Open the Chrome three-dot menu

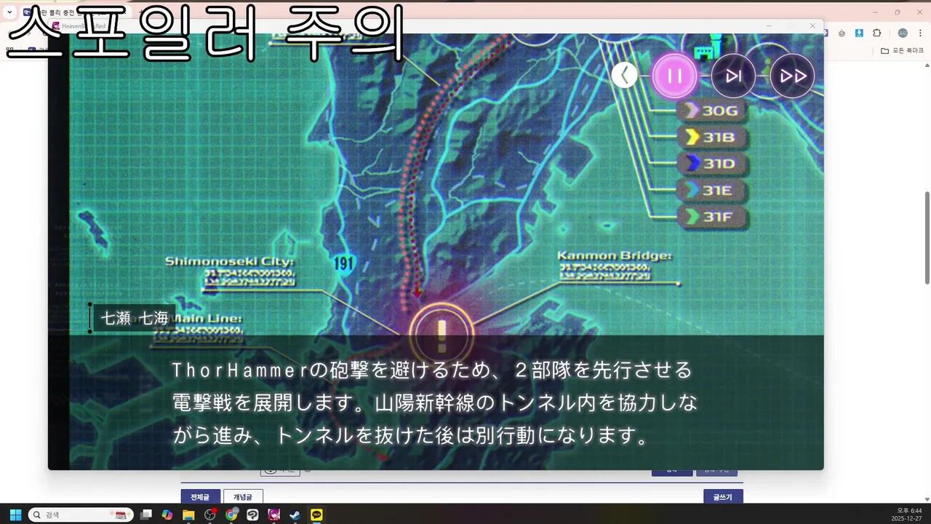pyautogui.click(x=919, y=33)
